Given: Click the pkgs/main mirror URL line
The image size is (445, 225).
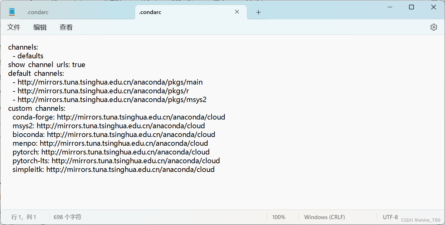Looking at the screenshot, I should tap(108, 82).
